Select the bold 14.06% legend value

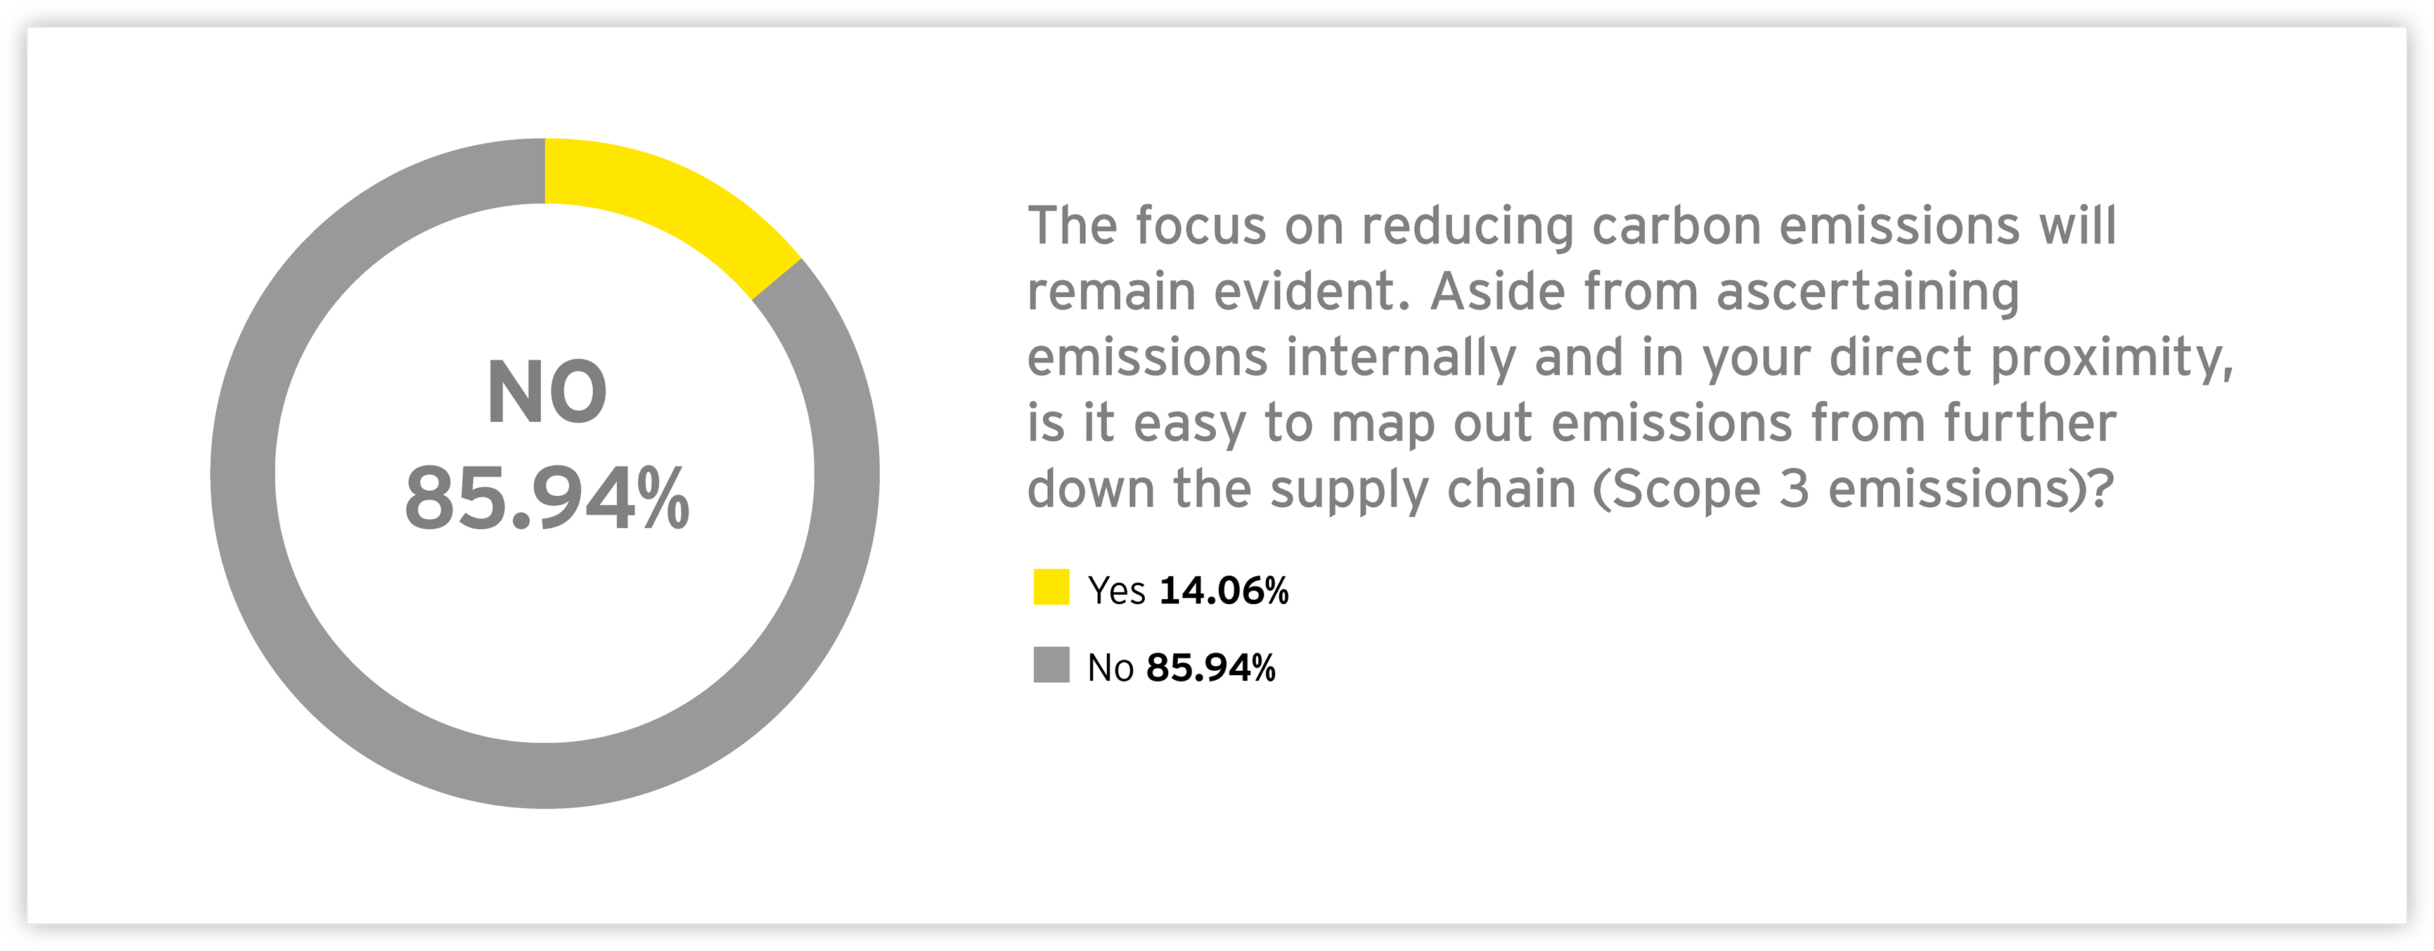pyautogui.click(x=1223, y=591)
